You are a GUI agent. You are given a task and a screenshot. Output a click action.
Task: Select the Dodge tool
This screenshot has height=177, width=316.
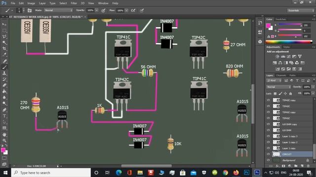(4, 104)
